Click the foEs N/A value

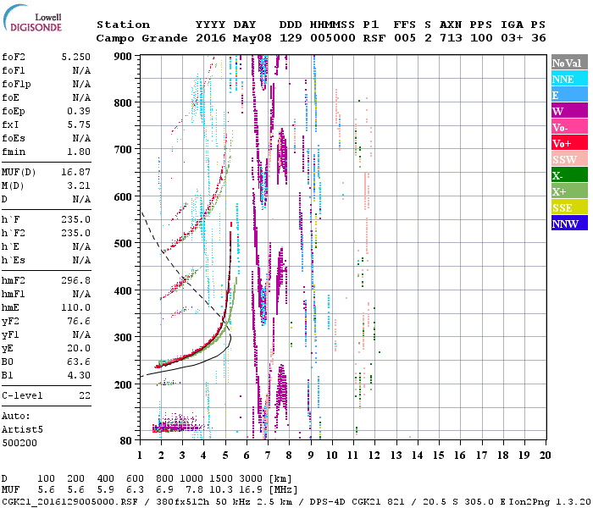pos(81,138)
